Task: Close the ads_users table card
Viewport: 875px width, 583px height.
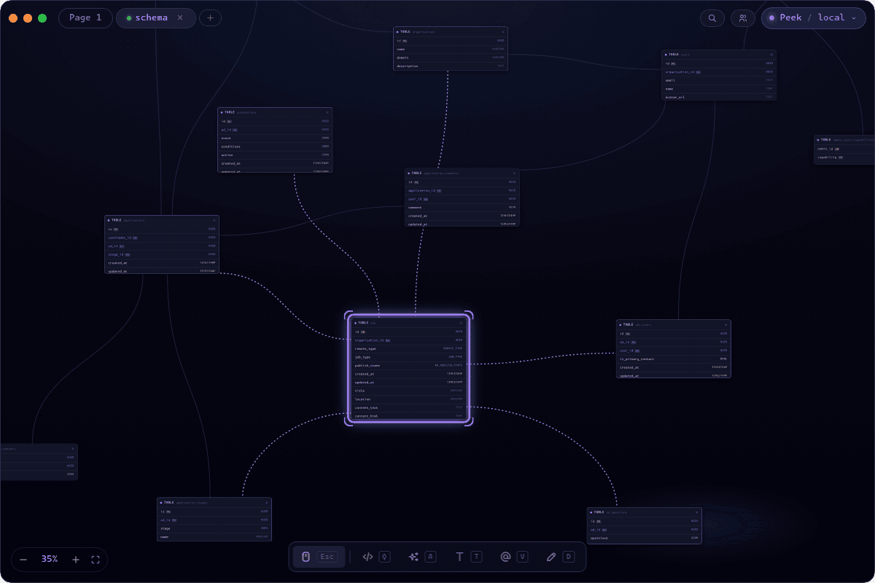Action: pos(725,324)
